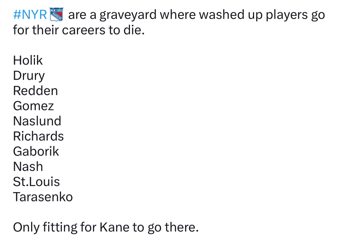Click the phrase 'washed up players'

tap(234, 15)
